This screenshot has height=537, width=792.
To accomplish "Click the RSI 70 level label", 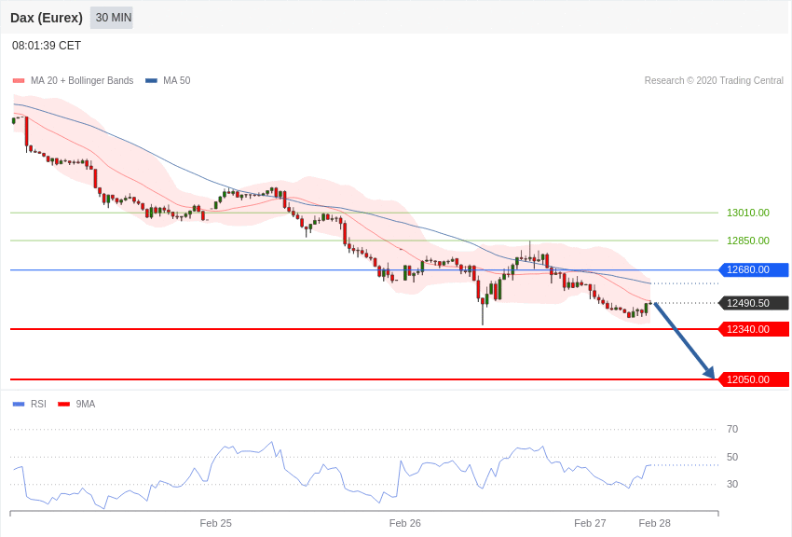I will [x=732, y=429].
